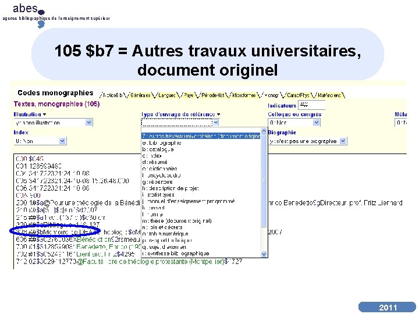The image size is (419, 314).
Task: Select the Pays tab
Action: click(x=189, y=95)
